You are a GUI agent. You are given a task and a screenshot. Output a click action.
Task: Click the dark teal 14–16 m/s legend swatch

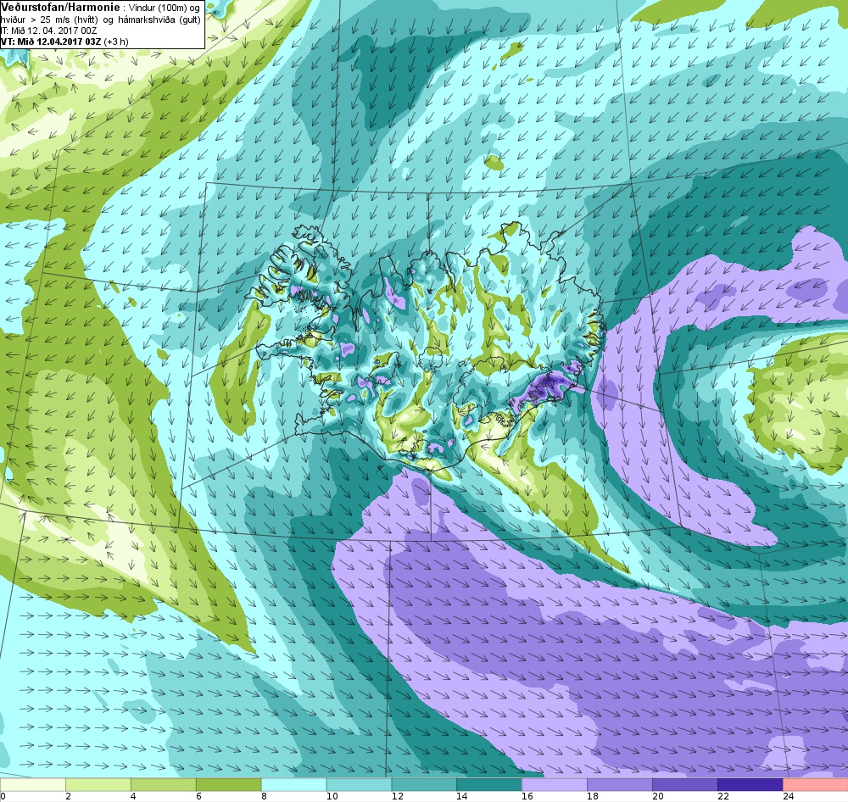pyautogui.click(x=489, y=784)
